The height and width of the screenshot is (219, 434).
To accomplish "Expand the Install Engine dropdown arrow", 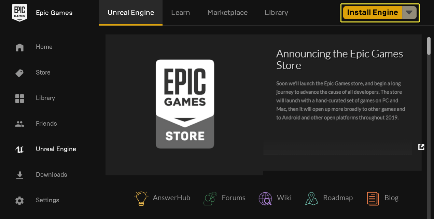I will 409,13.
